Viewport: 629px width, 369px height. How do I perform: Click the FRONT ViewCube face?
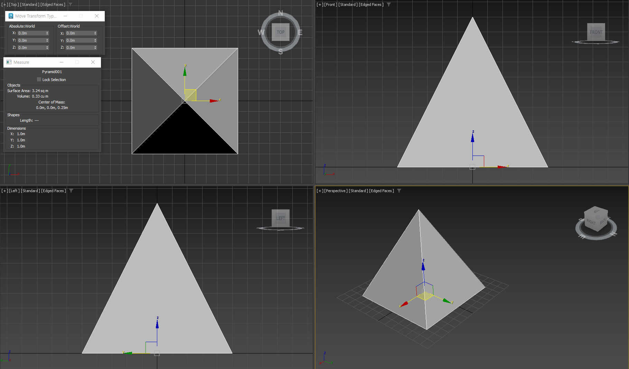click(596, 32)
